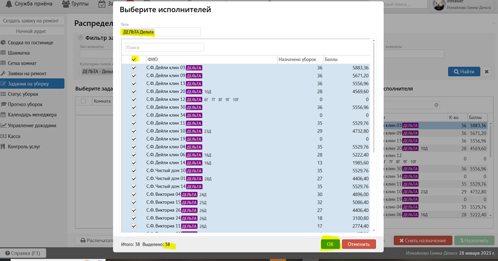Confirm selection with the green OK button
This screenshot has width=498, height=261.
[x=330, y=244]
